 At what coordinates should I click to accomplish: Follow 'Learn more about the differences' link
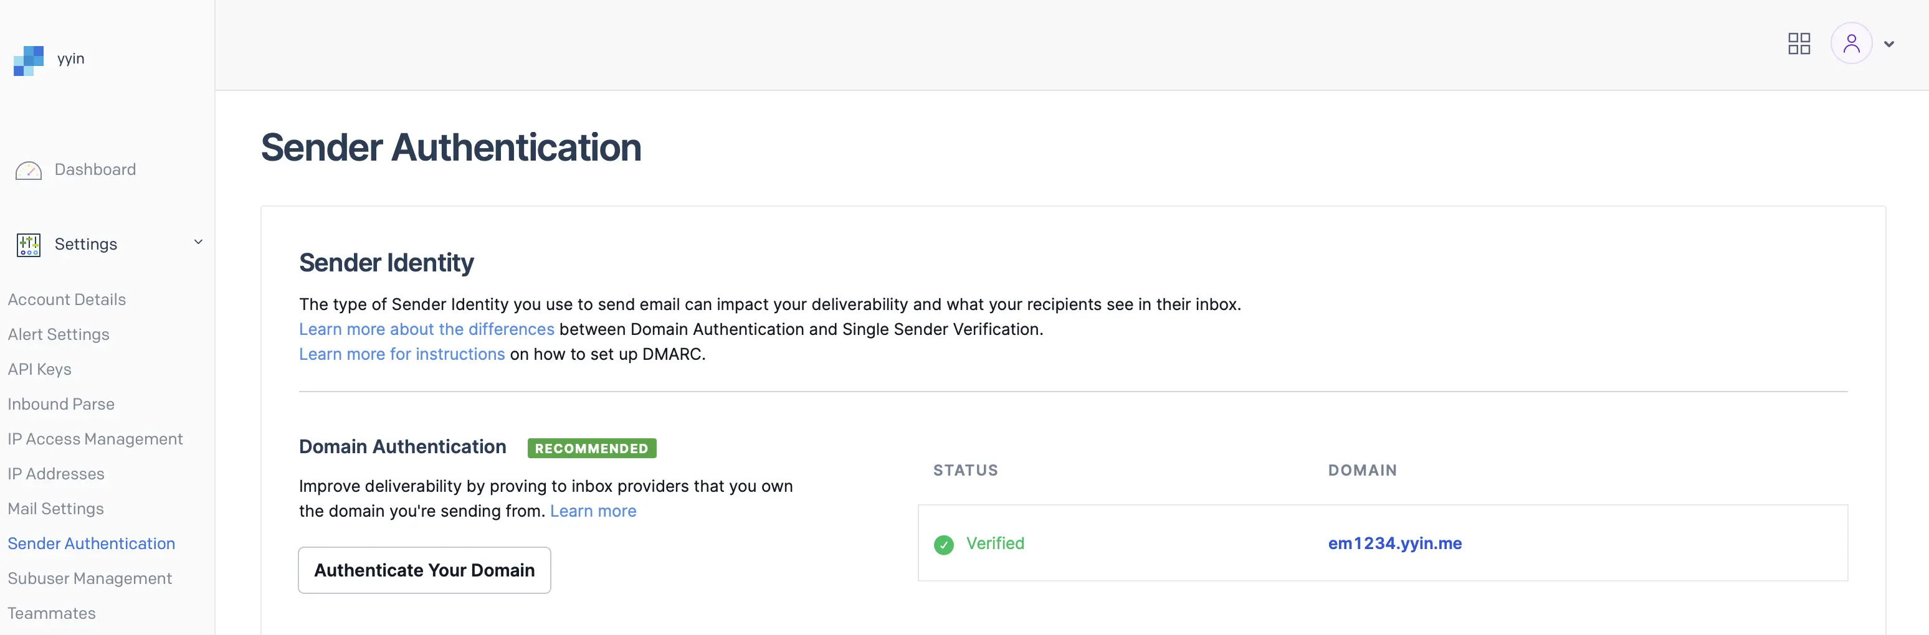coord(426,329)
